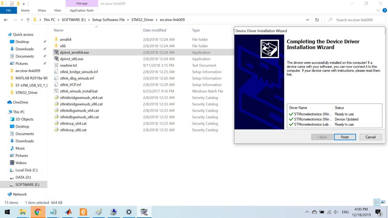Go back with the back arrow
The height and width of the screenshot is (218, 388).
pos(6,20)
